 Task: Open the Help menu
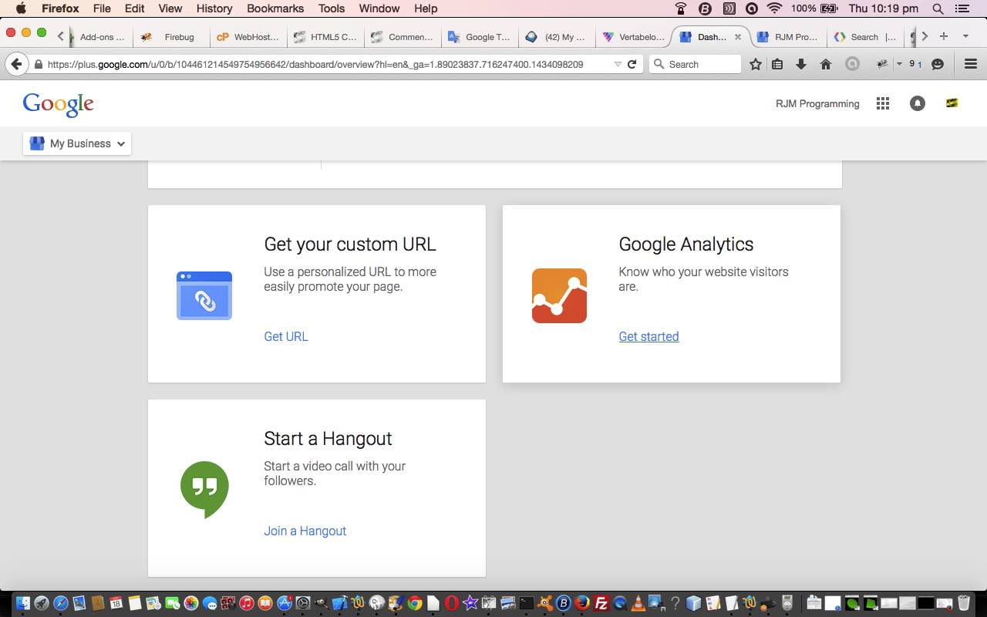[426, 8]
